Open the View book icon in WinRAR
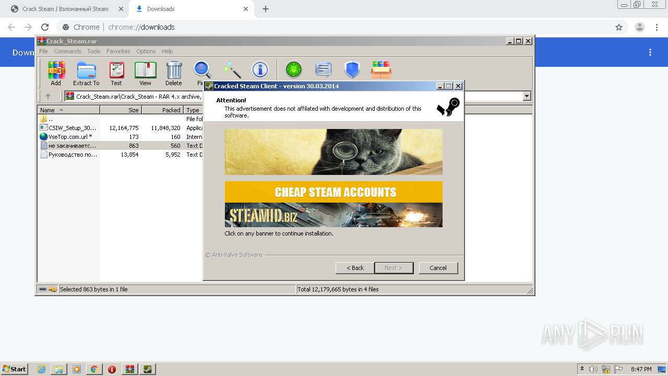Screen dimensions: 668x376 click(x=145, y=73)
